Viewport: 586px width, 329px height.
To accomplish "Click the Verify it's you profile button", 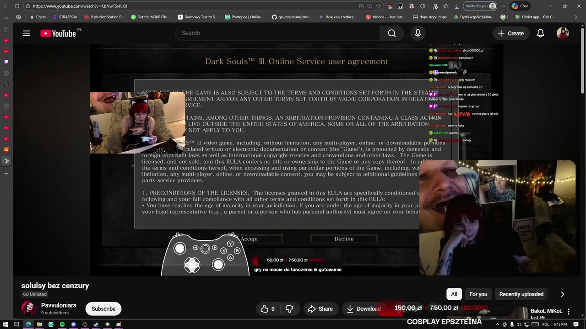I will point(480,6).
